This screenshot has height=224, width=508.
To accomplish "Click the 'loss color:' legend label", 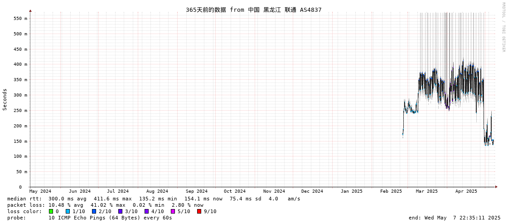I will [x=24, y=211].
